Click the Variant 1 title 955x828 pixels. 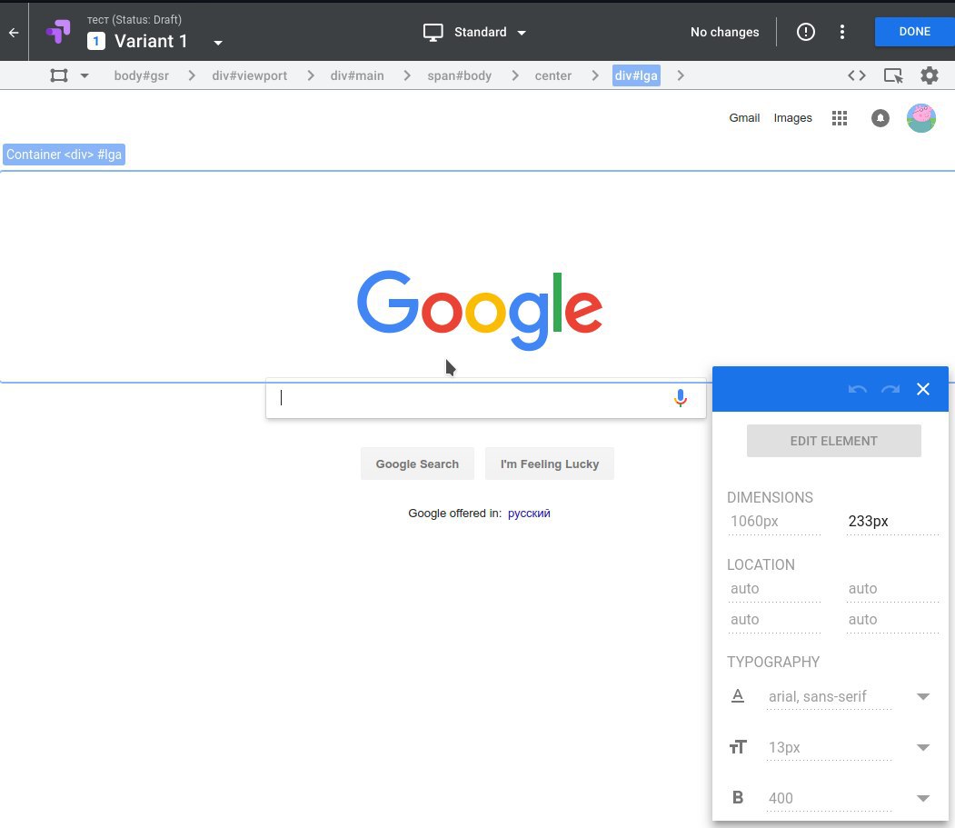click(x=151, y=41)
